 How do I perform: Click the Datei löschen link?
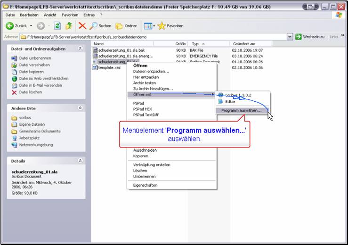[31, 92]
